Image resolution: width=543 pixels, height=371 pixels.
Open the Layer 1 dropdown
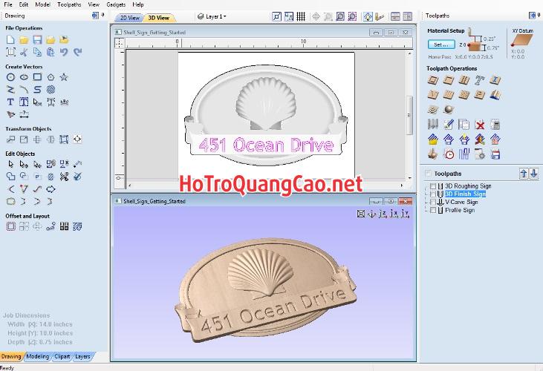pos(215,16)
